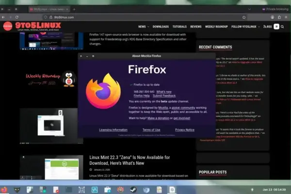The height and width of the screenshot is (194, 291).
Task: Open the FOLLOW 9TO5LINUX menu
Action: [x=243, y=27]
